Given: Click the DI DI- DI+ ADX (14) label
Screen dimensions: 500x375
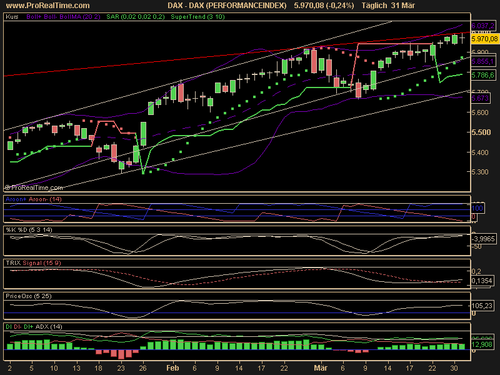Looking at the screenshot, I should pyautogui.click(x=34, y=326).
